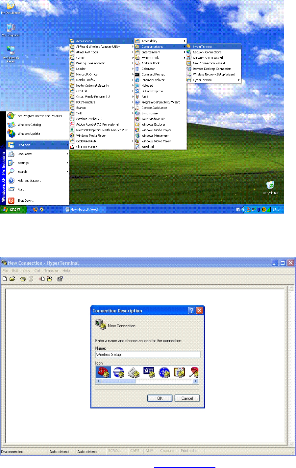Screen dimensions: 296x468
Task: Expand the Accessories folder in Programs
Action: (x=102, y=41)
